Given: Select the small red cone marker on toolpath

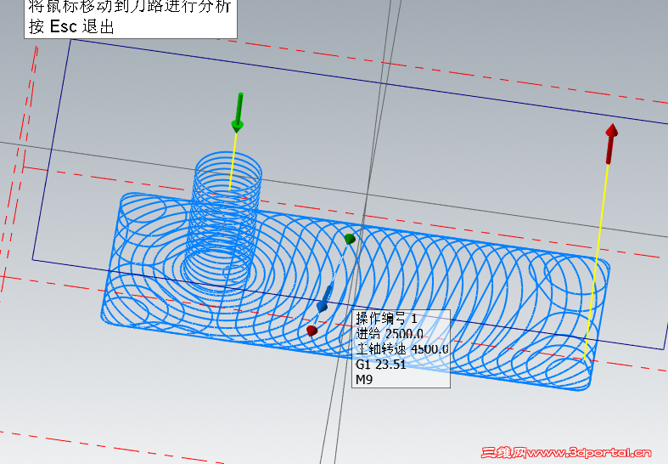Looking at the screenshot, I should pyautogui.click(x=312, y=331).
